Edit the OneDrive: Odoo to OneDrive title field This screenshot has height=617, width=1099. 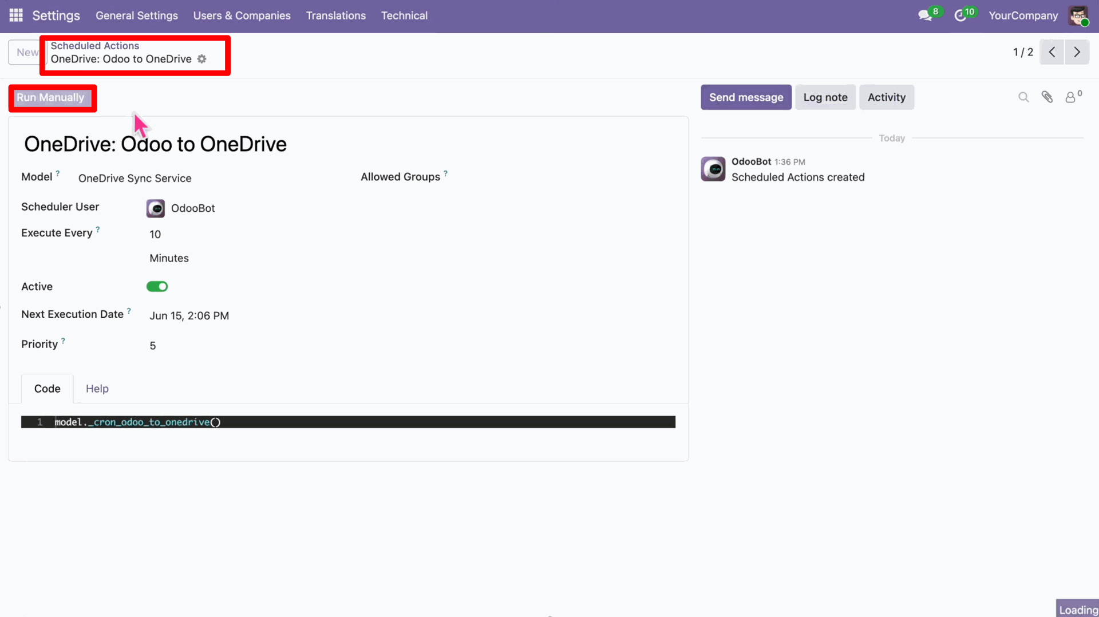tap(155, 144)
